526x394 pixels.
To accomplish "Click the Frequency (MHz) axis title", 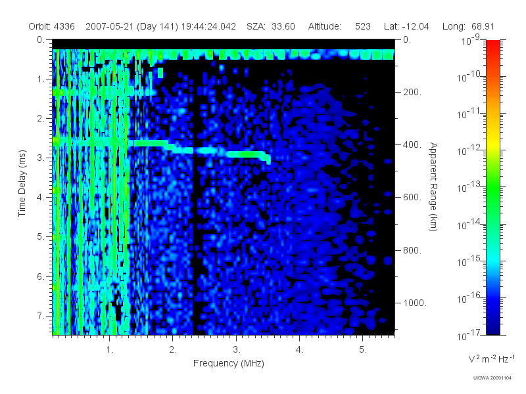I will (229, 364).
